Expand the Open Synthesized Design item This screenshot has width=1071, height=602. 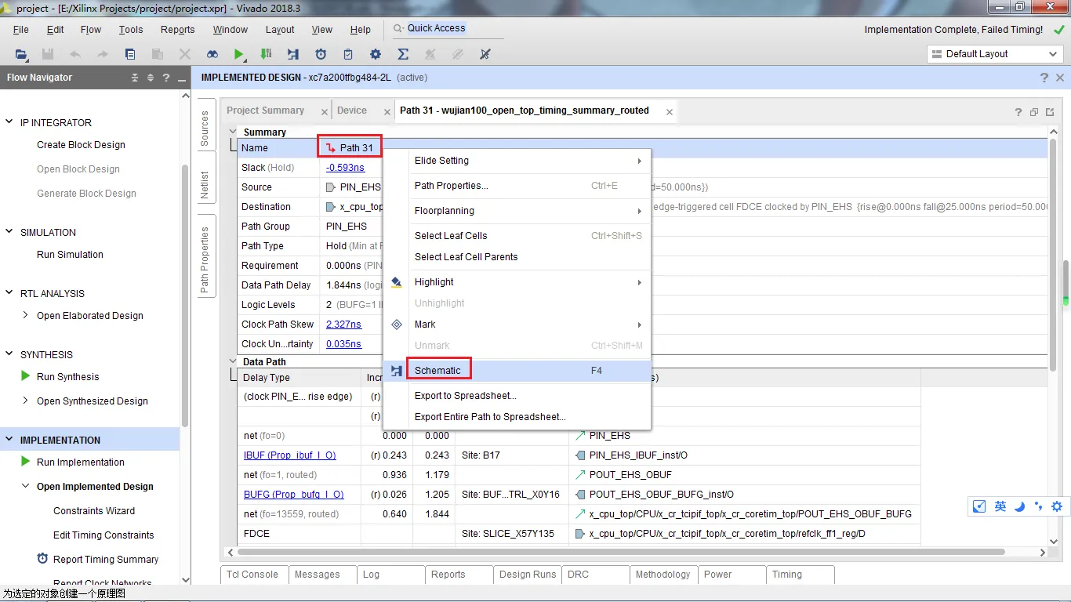(26, 401)
